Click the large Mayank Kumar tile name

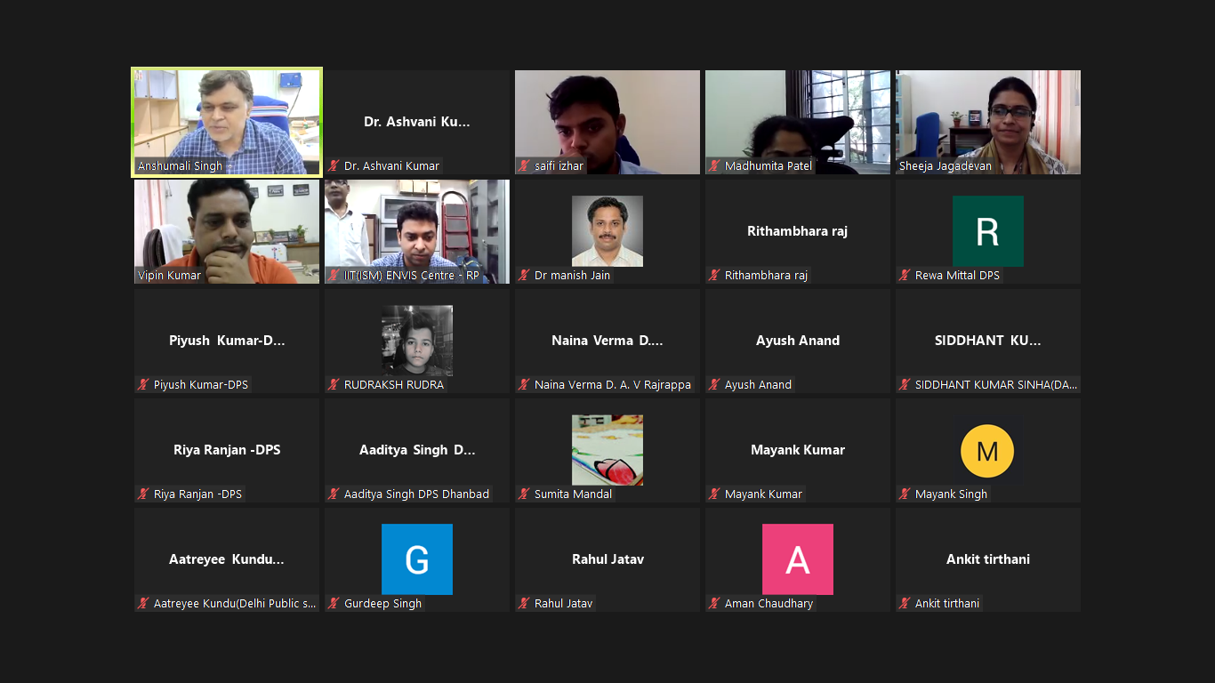[x=798, y=450]
